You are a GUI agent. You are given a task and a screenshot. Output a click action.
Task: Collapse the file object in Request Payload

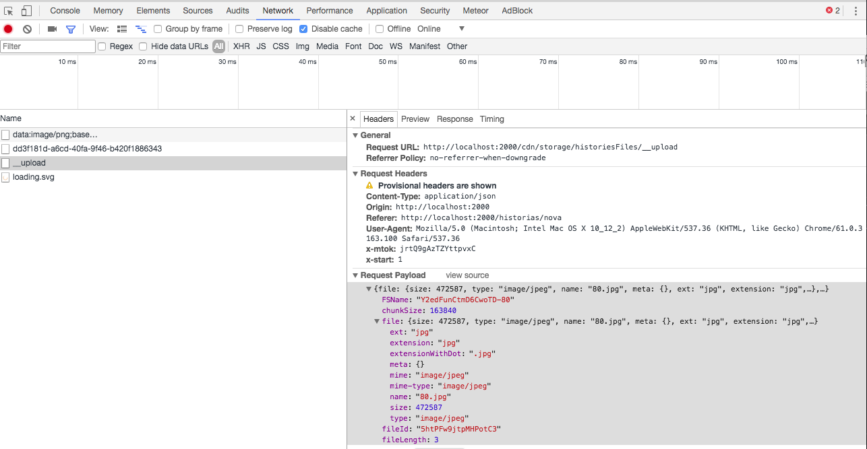coord(376,321)
